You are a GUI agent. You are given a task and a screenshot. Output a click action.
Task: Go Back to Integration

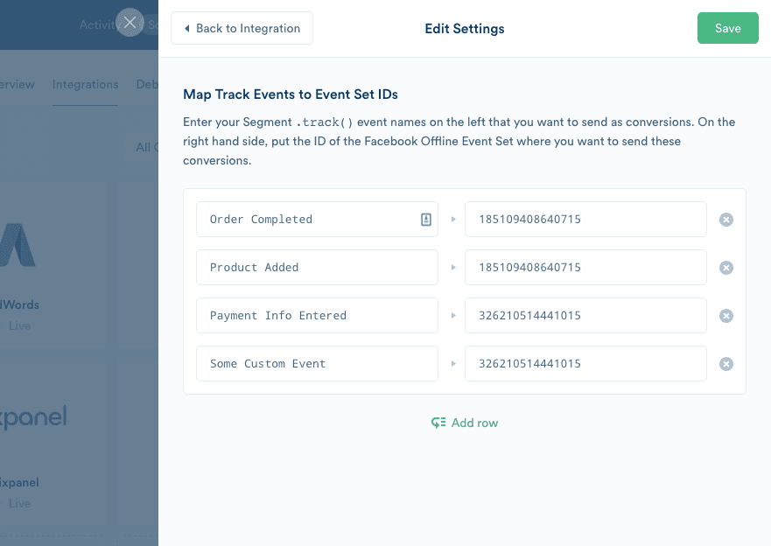click(x=242, y=28)
